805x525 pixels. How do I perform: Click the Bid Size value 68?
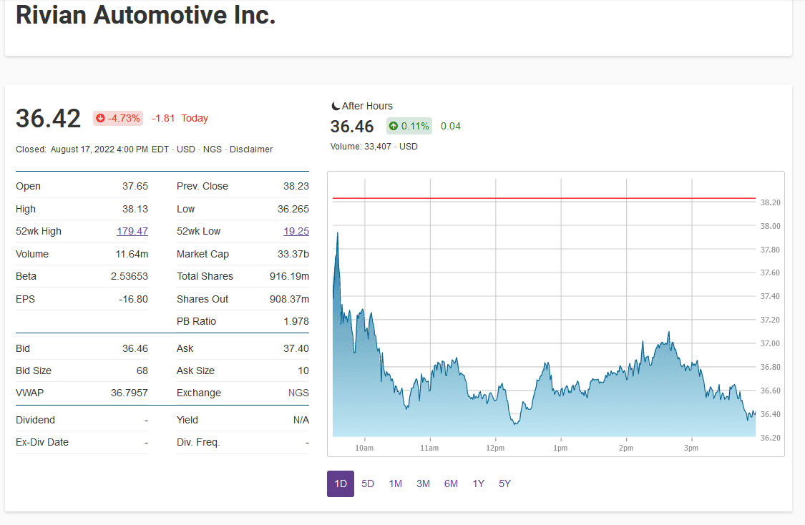point(142,371)
